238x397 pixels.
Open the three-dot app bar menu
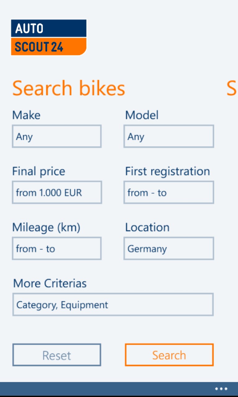221,389
